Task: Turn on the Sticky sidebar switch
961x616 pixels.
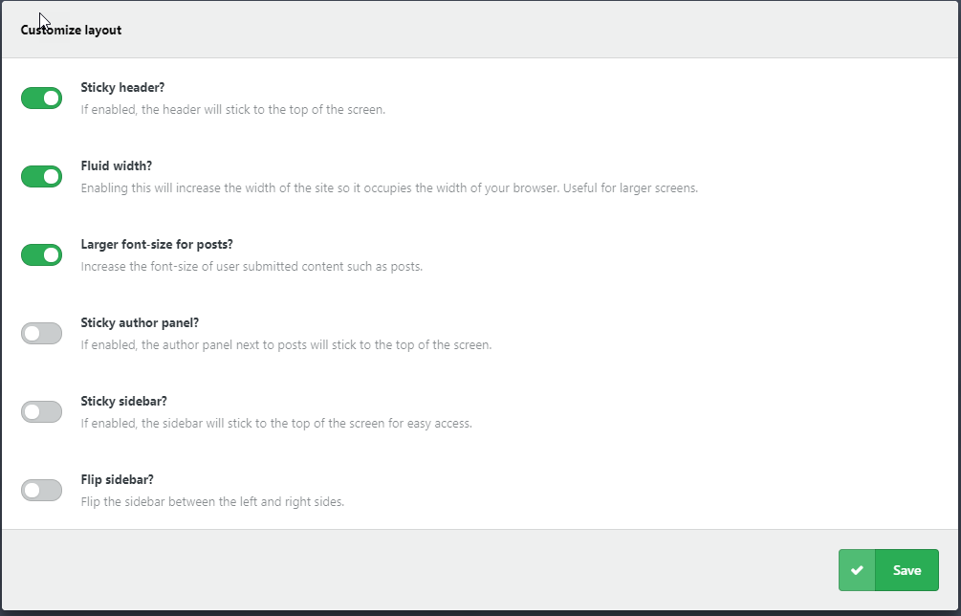Action: (41, 411)
